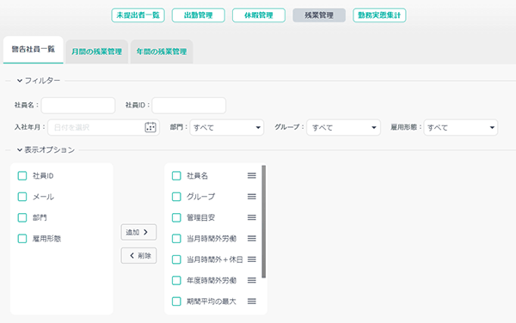
Task: Grab the reorder handle next to 当月時間外＋休日
Action: click(x=252, y=259)
